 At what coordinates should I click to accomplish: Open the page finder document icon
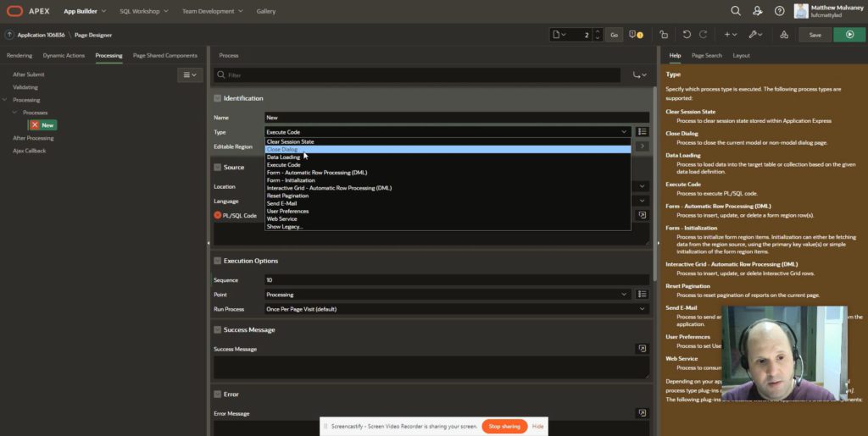(559, 35)
